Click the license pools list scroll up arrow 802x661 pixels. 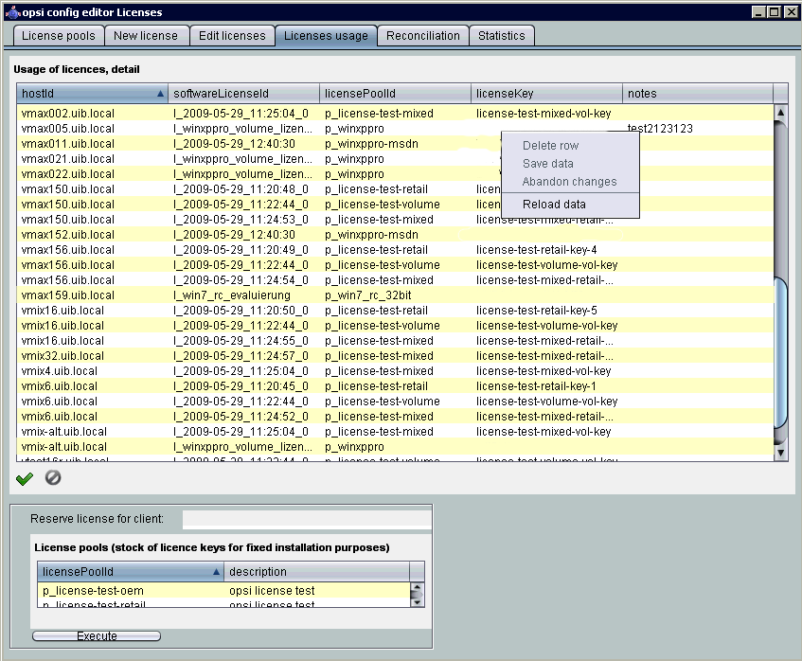pos(418,587)
